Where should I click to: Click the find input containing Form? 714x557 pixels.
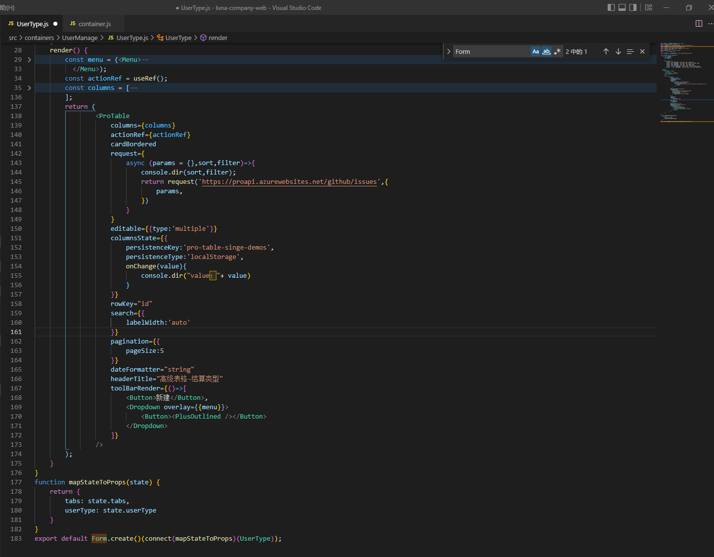click(x=492, y=51)
